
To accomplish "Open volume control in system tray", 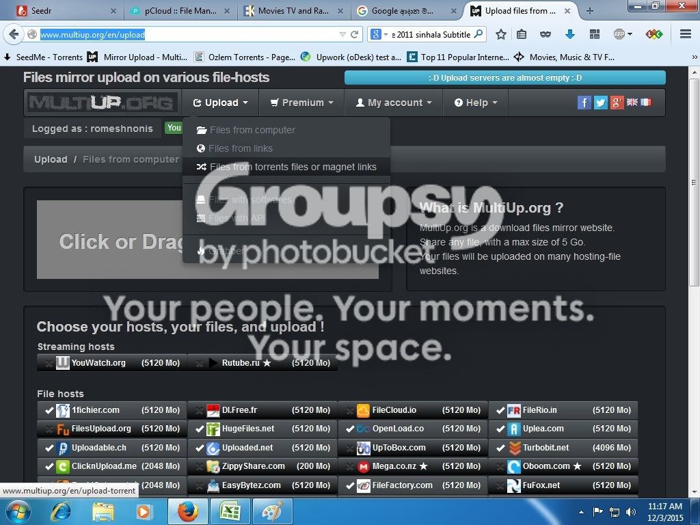I will [x=630, y=511].
